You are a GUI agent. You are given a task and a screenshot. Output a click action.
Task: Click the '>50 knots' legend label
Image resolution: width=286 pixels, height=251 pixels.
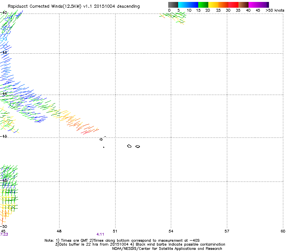[x=275, y=10]
